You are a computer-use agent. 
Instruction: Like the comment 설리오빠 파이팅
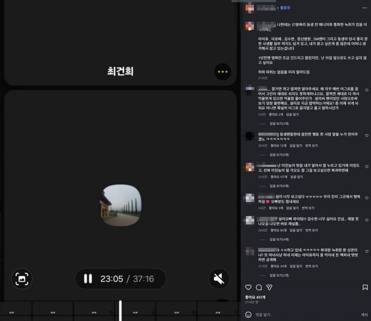pos(367,220)
